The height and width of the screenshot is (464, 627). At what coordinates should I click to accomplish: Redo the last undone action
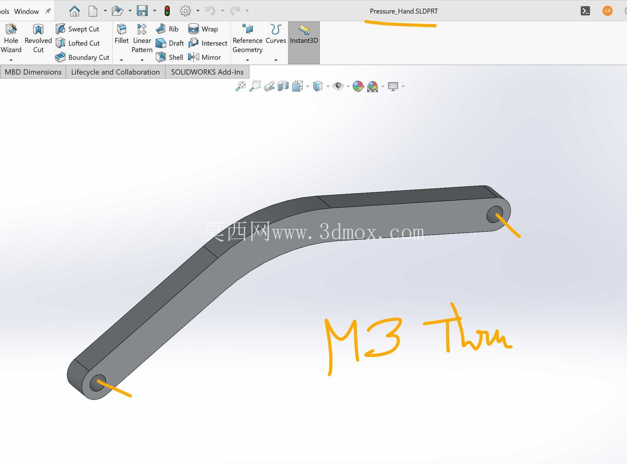pyautogui.click(x=235, y=11)
